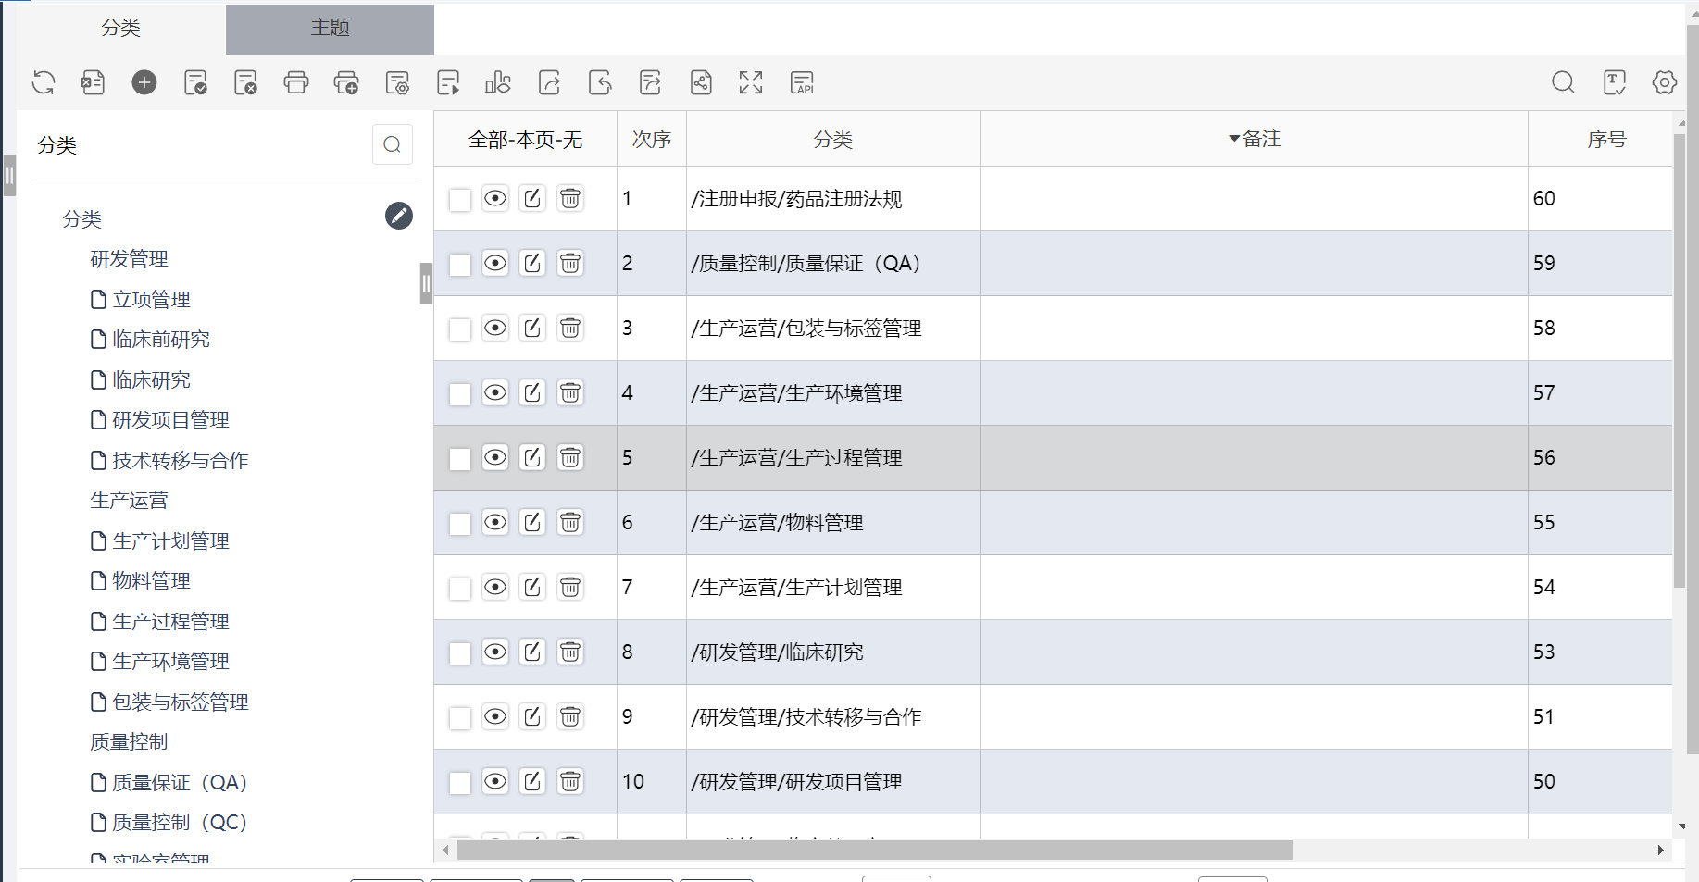
Task: Click the add new record plus icon
Action: pyautogui.click(x=144, y=82)
